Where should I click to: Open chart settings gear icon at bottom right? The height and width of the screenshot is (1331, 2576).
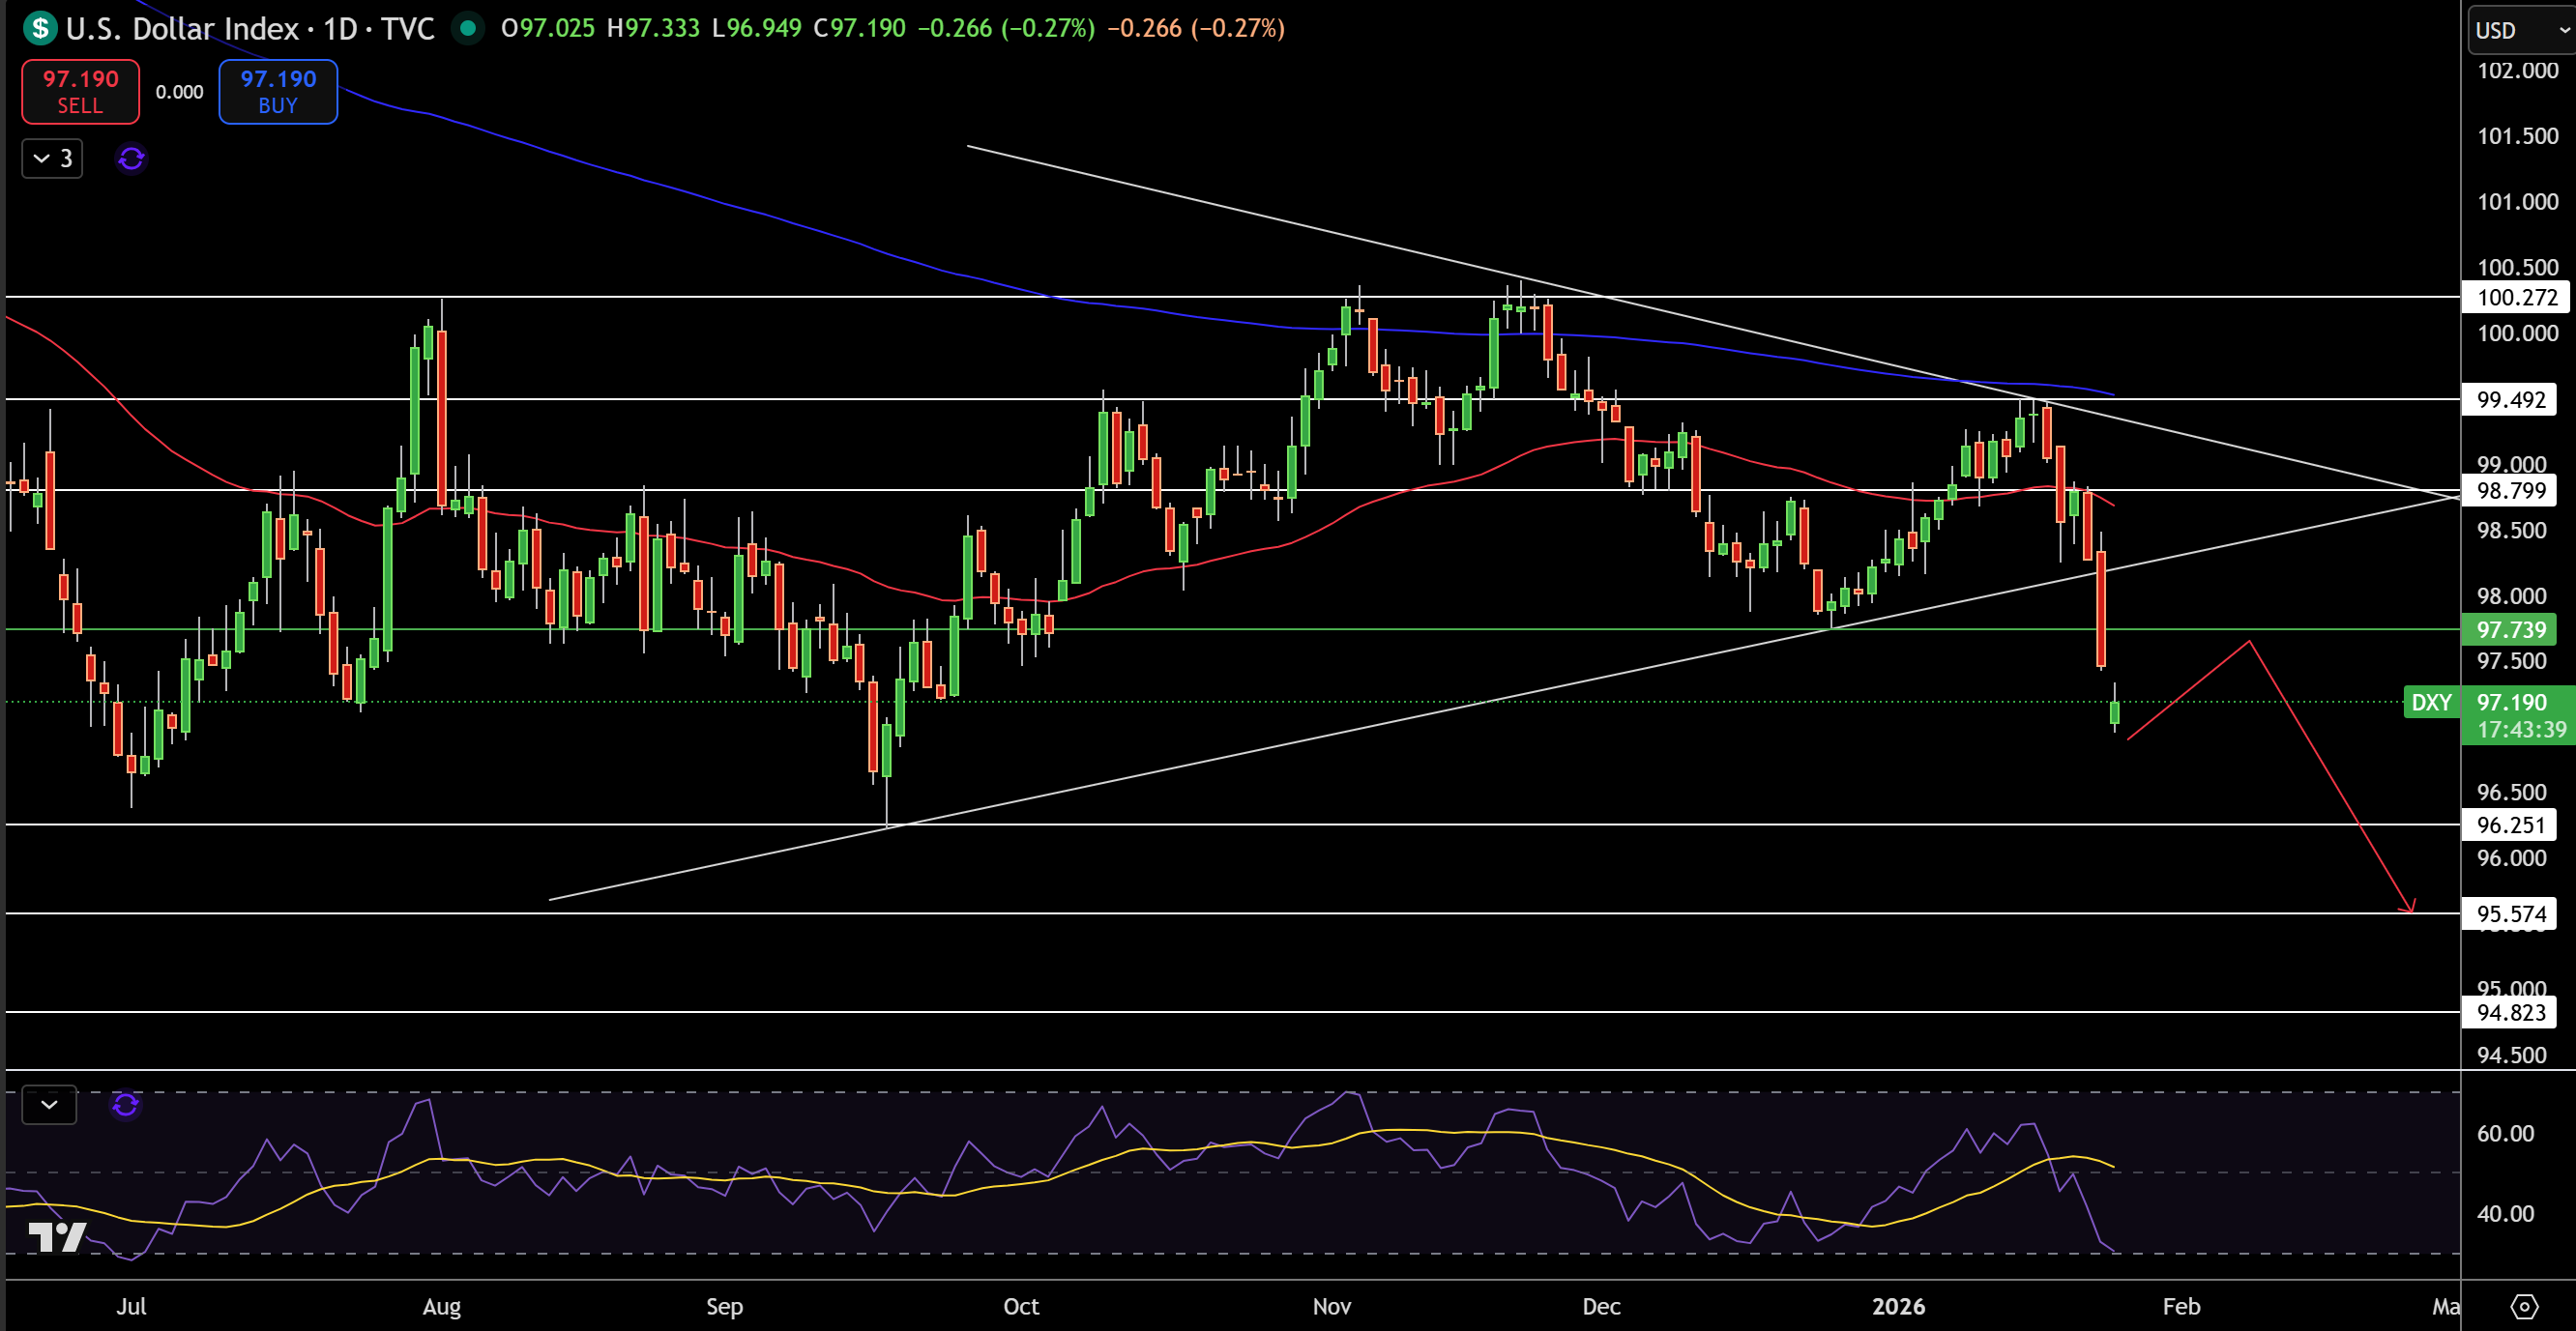2524,1306
